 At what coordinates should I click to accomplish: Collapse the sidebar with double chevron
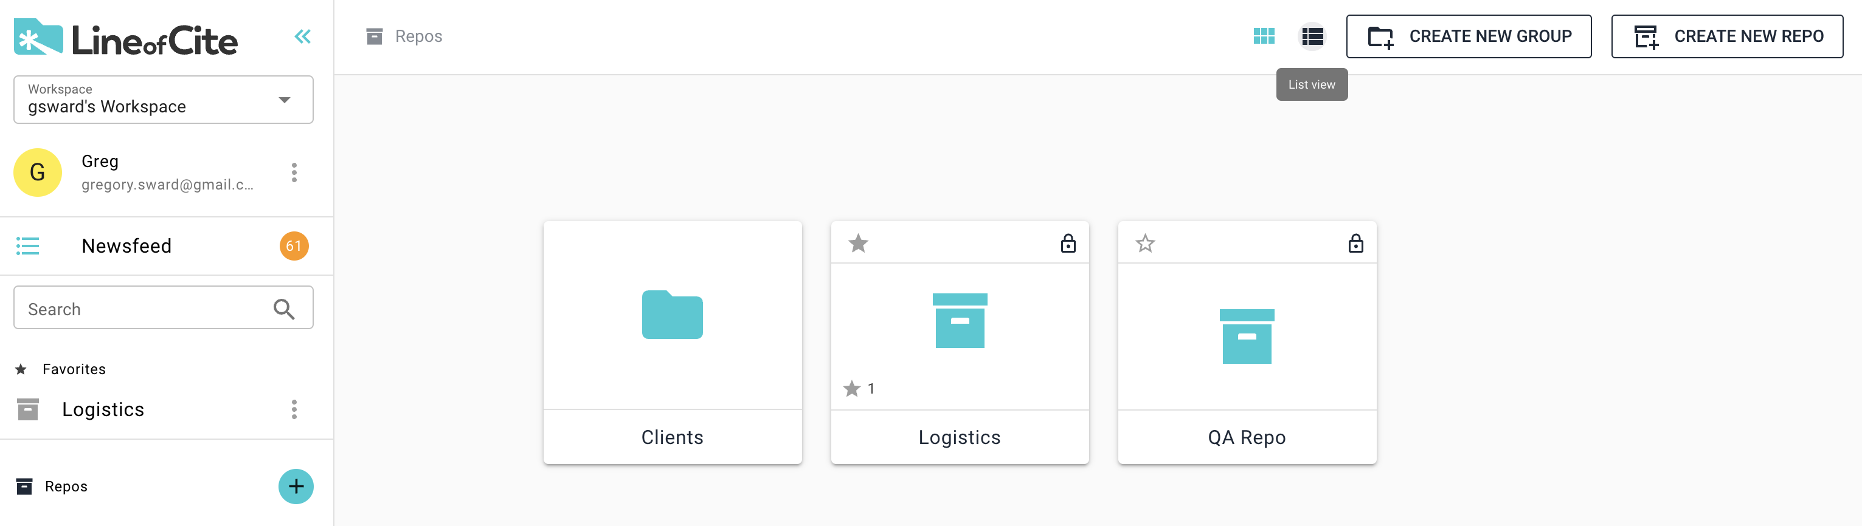(302, 36)
